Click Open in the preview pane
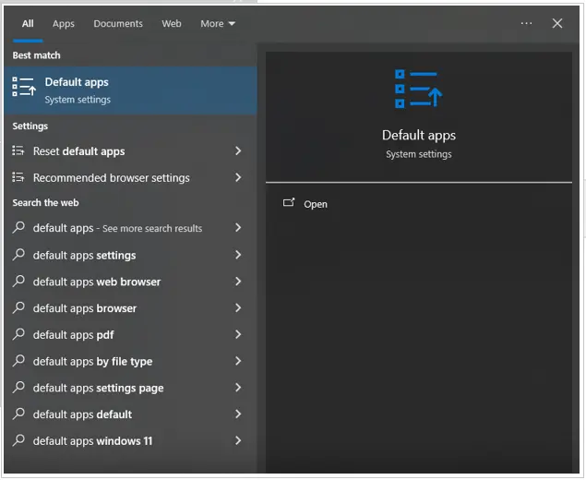 coord(316,204)
